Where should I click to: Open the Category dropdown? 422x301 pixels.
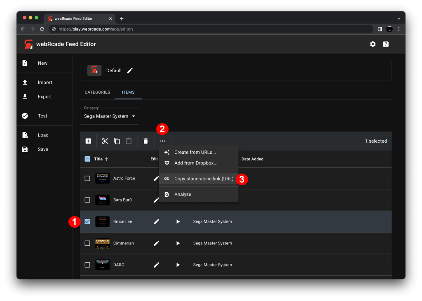tap(109, 116)
